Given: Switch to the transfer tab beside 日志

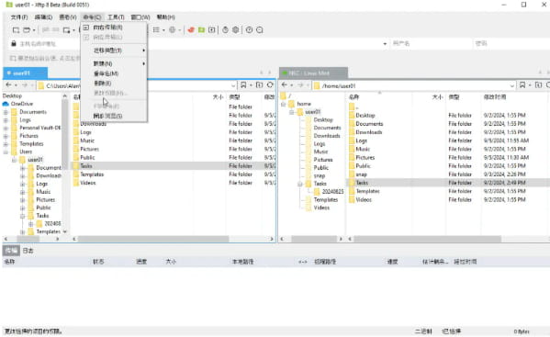Looking at the screenshot, I should (11, 251).
